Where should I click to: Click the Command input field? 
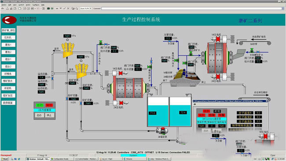click(x=191, y=8)
